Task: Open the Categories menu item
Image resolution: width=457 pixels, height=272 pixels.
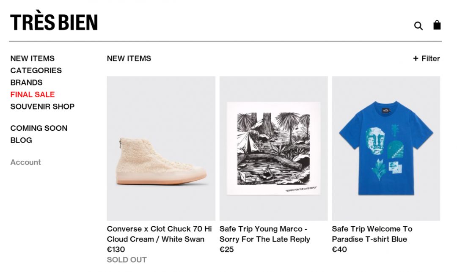Action: tap(36, 71)
